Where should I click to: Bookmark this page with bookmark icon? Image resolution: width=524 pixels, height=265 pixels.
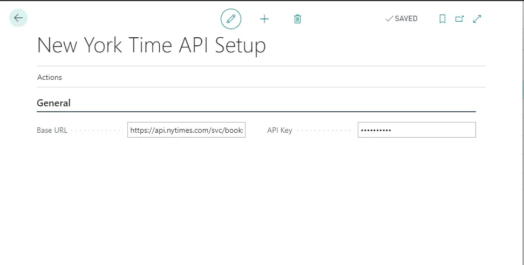click(443, 19)
